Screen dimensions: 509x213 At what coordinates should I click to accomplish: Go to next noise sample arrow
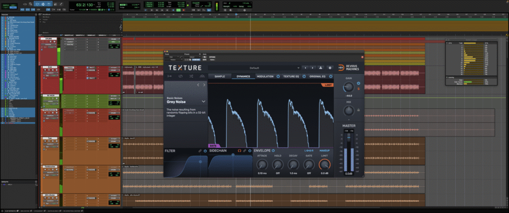pos(204,85)
